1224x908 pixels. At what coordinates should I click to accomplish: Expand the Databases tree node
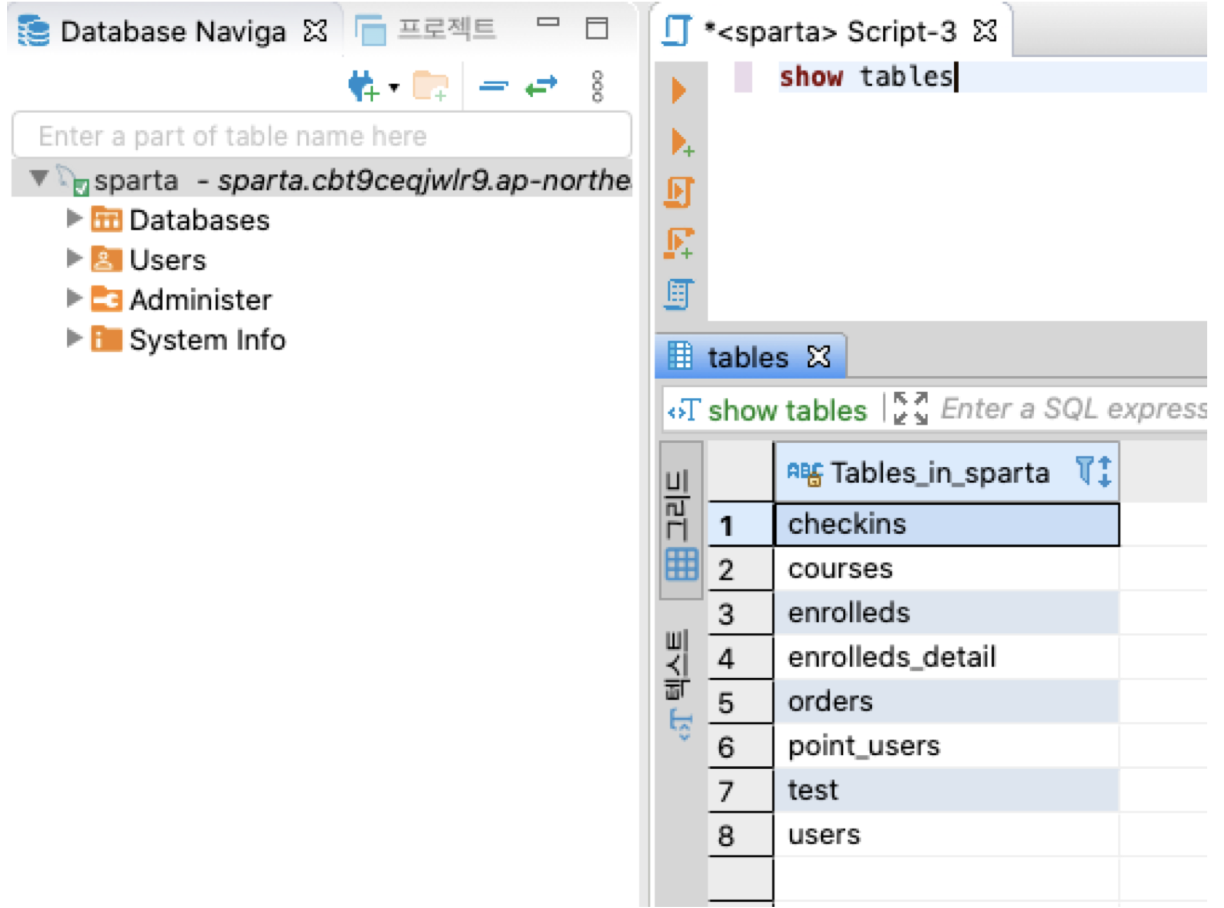[74, 218]
